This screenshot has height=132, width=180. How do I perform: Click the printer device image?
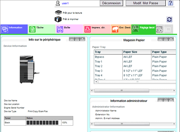click(30, 69)
